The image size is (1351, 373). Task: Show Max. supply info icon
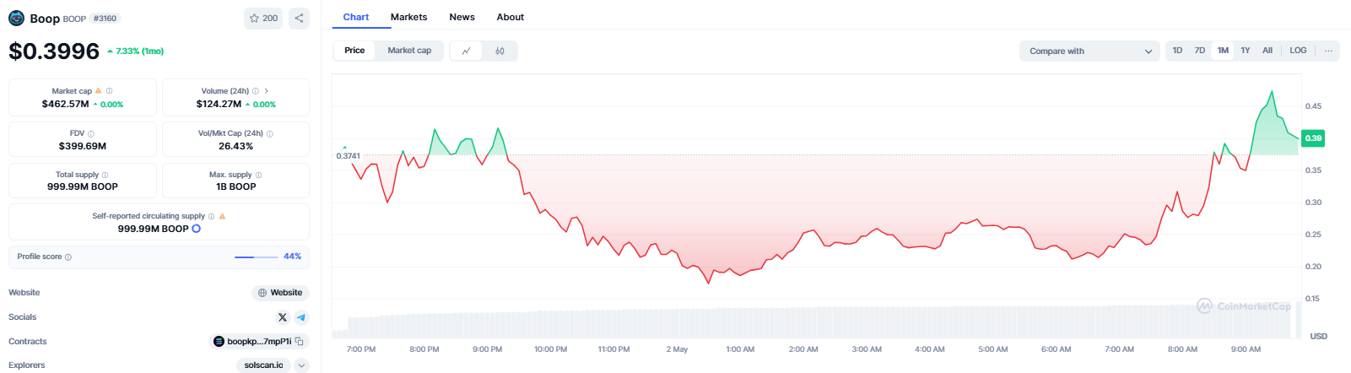coord(258,175)
